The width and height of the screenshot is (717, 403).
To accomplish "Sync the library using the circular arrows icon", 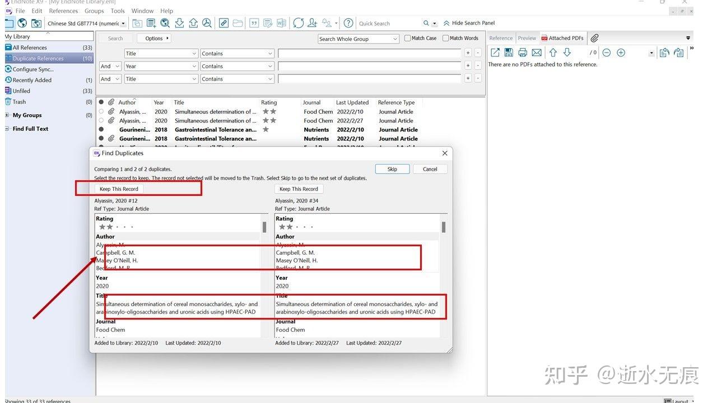I will (x=298, y=23).
